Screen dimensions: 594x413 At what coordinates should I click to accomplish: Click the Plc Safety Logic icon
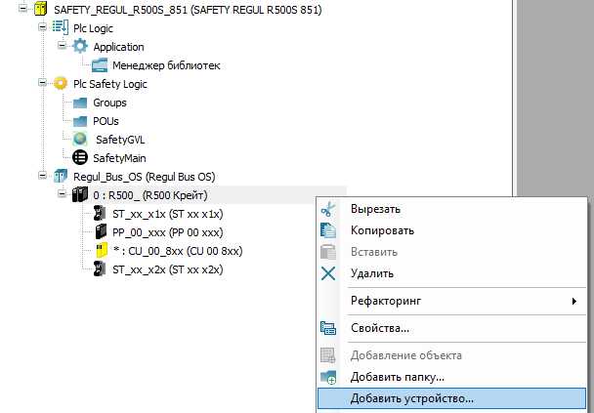click(x=61, y=84)
